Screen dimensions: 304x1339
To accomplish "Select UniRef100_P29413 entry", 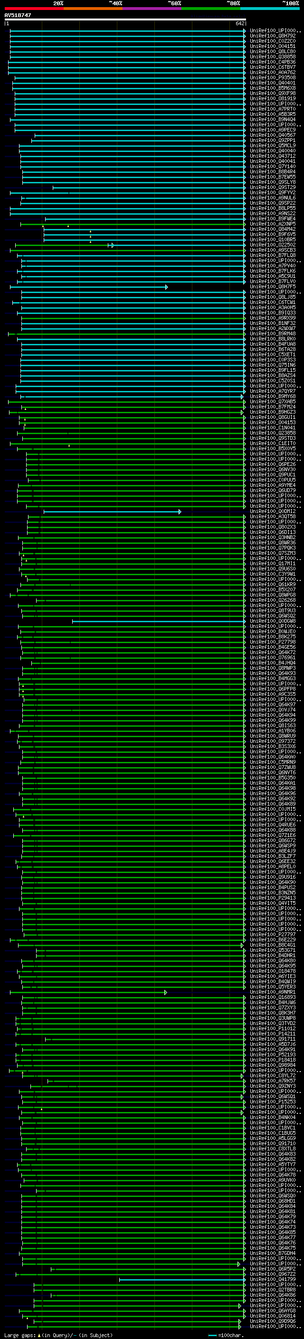I will click(x=273, y=898).
